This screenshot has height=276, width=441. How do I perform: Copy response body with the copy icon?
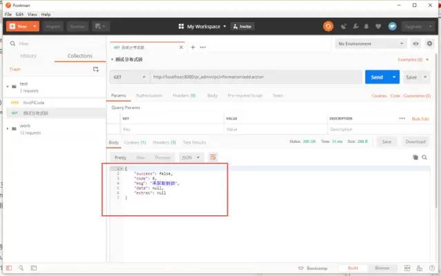click(416, 157)
